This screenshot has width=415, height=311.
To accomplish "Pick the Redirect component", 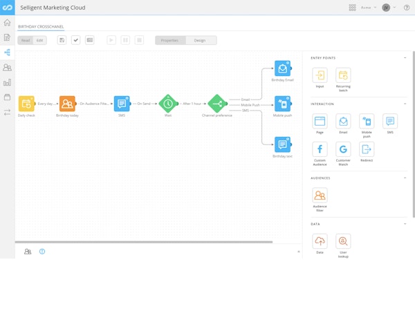I will (x=367, y=149).
